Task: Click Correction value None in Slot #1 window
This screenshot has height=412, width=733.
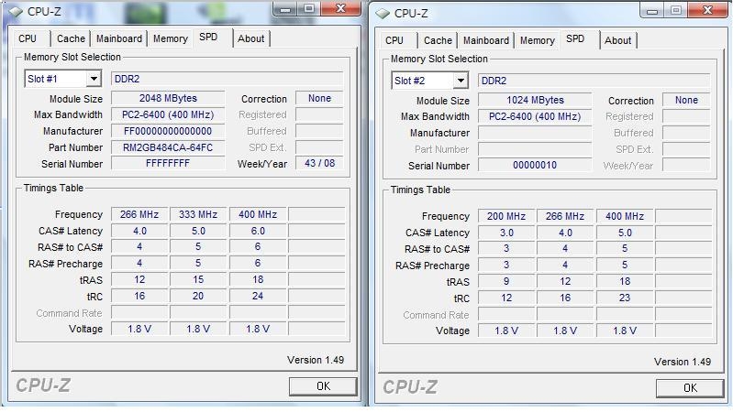Action: click(320, 99)
